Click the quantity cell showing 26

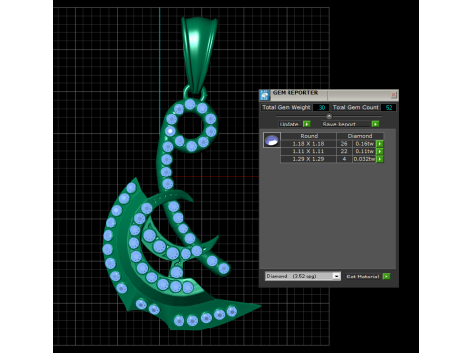(344, 144)
